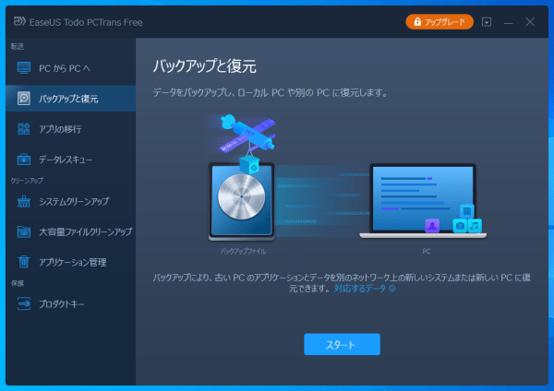This screenshot has width=554, height=391.
Task: Click the PC caption under the laptop
Action: [427, 251]
